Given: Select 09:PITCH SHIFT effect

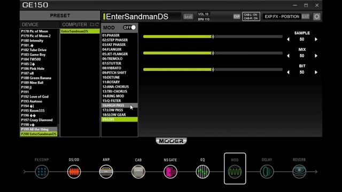Looking at the screenshot, I should click(x=120, y=73).
